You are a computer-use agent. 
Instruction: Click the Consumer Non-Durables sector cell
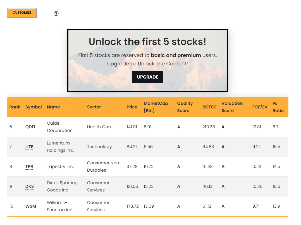pos(104,166)
